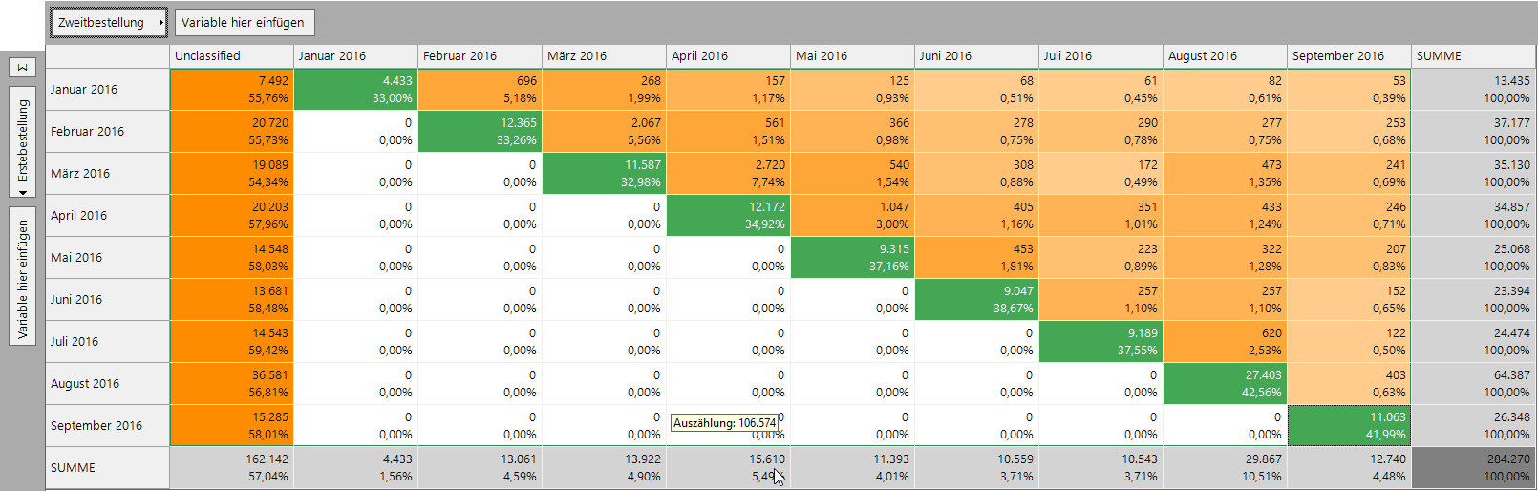Click the row total 26.348 for September 2016
The height and width of the screenshot is (491, 1538).
1474,425
